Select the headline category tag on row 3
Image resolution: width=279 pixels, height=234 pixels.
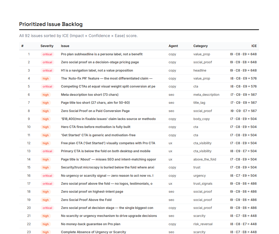click(x=199, y=70)
